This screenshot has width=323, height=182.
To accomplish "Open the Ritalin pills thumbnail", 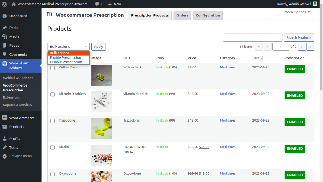I will pyautogui.click(x=101, y=155).
